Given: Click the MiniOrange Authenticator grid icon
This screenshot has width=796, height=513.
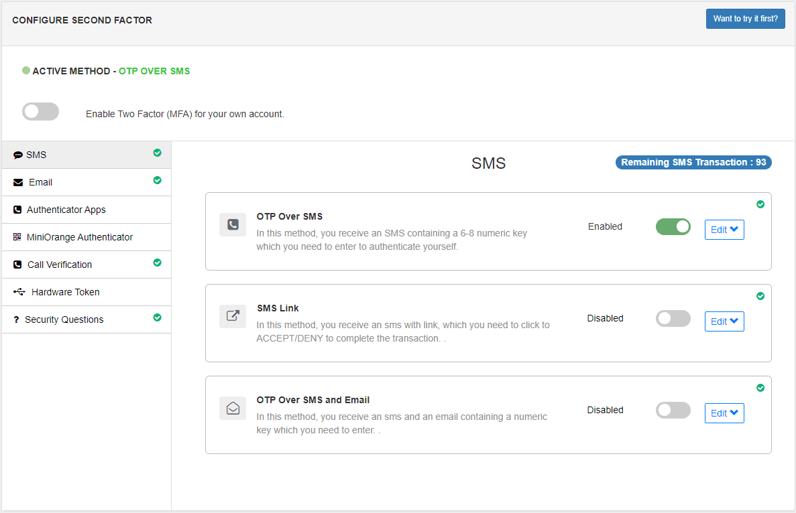Looking at the screenshot, I should pos(17,236).
